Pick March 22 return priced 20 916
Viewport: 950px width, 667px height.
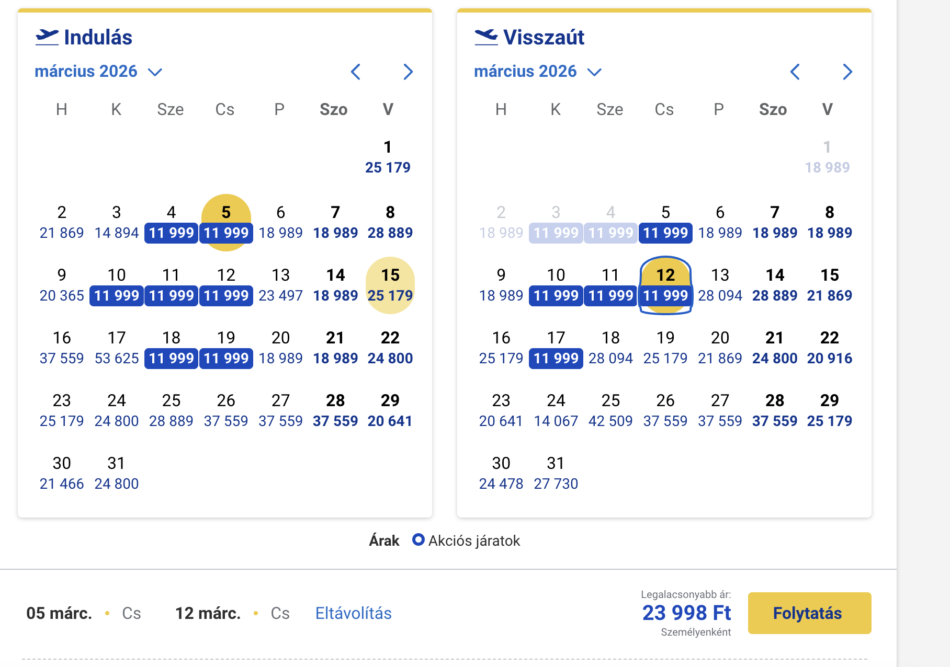(x=830, y=348)
